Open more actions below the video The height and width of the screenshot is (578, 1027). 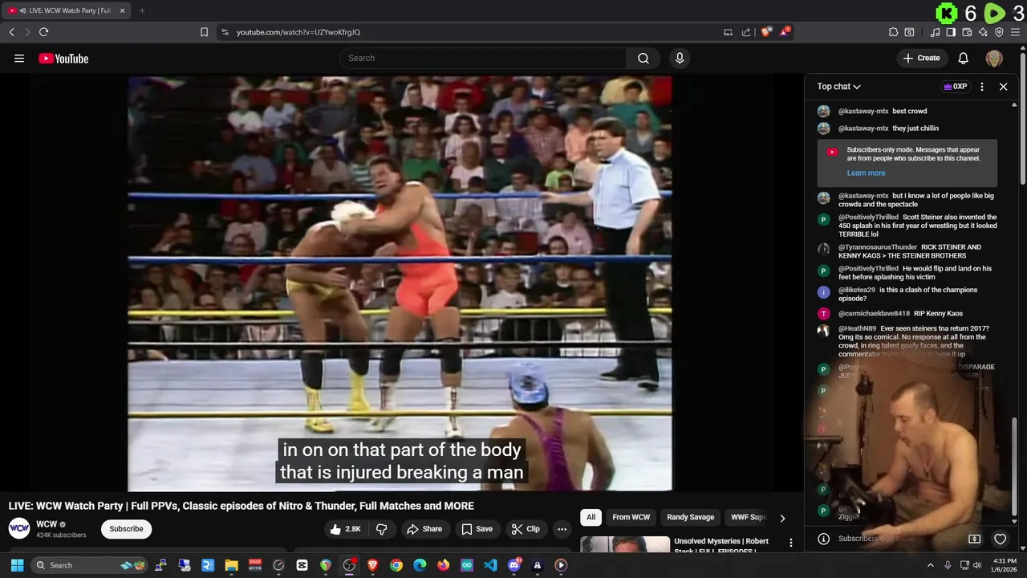[562, 529]
